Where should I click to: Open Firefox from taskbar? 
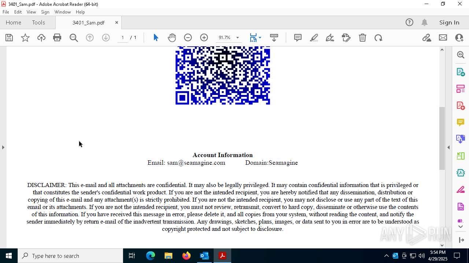[187, 256]
